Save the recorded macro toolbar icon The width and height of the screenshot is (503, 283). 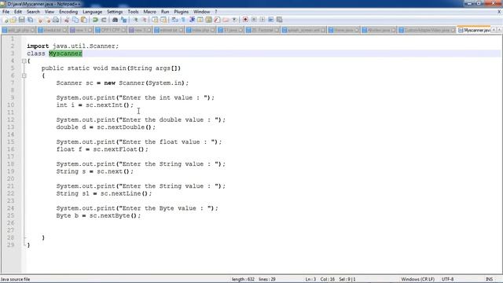pyautogui.click(x=280, y=20)
